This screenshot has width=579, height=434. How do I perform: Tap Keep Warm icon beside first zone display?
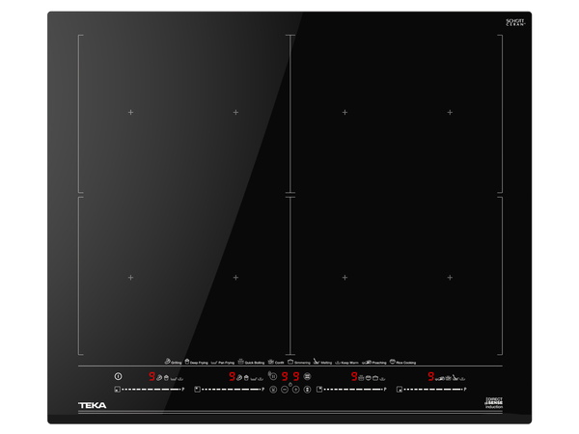click(x=180, y=379)
